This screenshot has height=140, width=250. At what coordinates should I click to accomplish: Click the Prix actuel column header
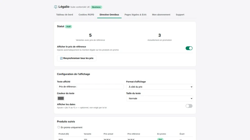click(108, 134)
